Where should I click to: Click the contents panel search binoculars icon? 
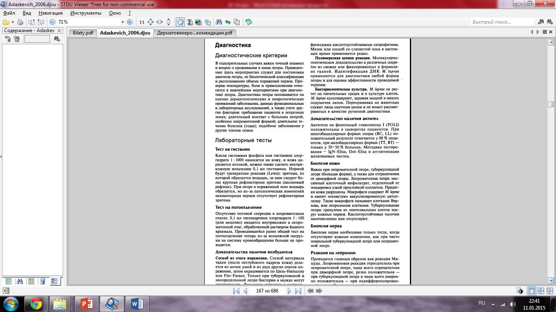pyautogui.click(x=57, y=39)
